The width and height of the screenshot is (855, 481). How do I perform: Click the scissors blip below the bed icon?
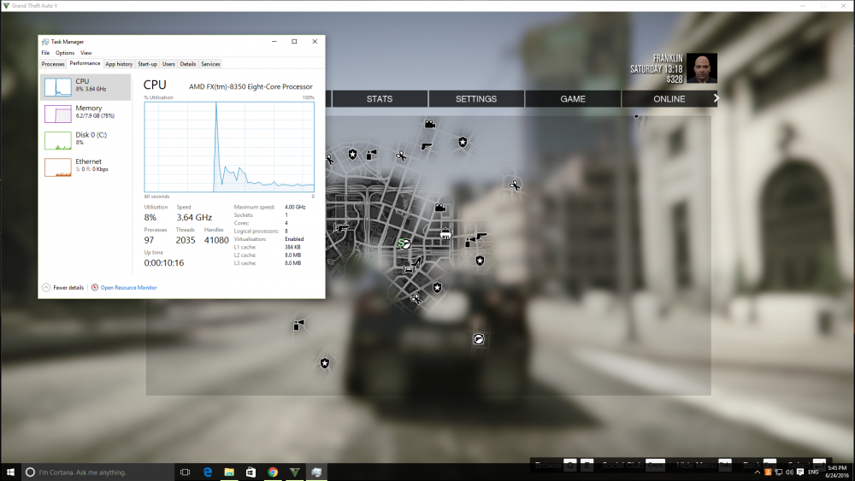(416, 298)
